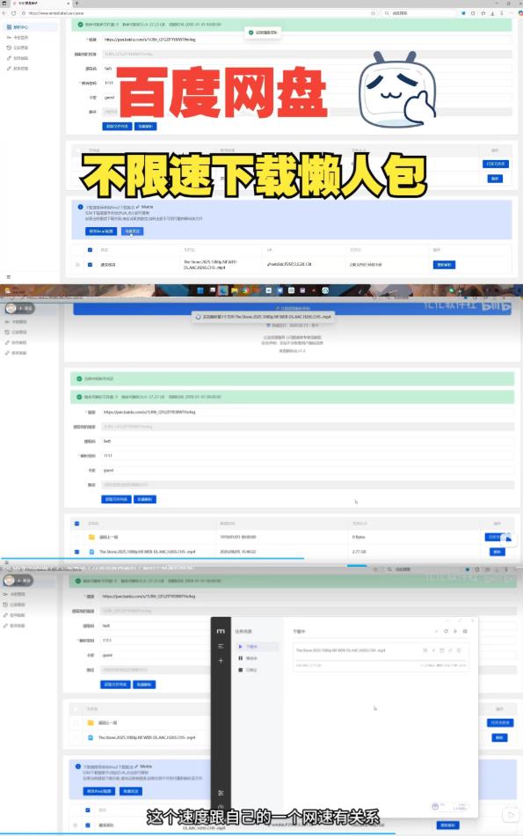Click the 'fadt' extraction code field in the middle frame
The width and height of the screenshot is (523, 836).
[308, 442]
